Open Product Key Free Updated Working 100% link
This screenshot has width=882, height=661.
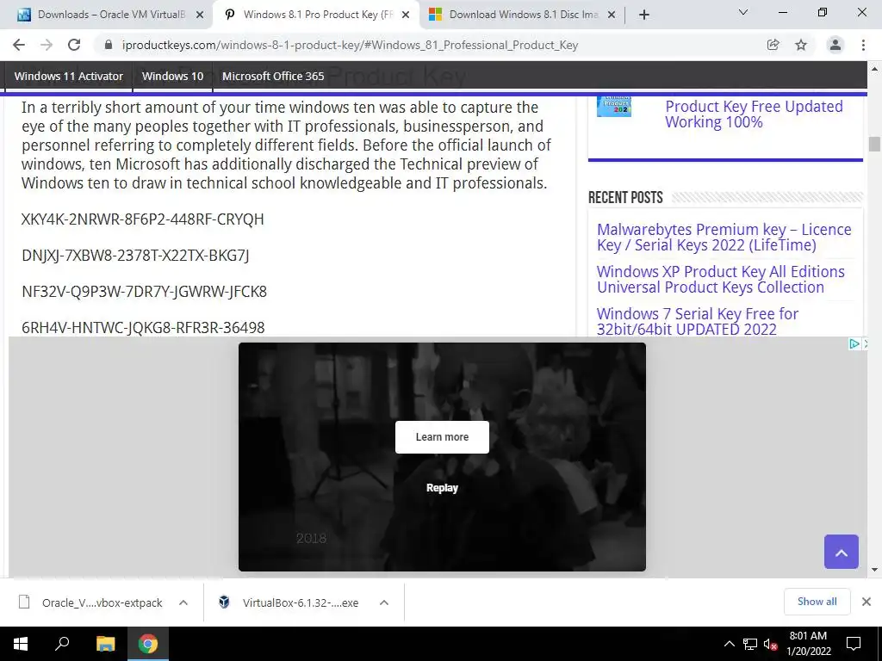(x=754, y=114)
